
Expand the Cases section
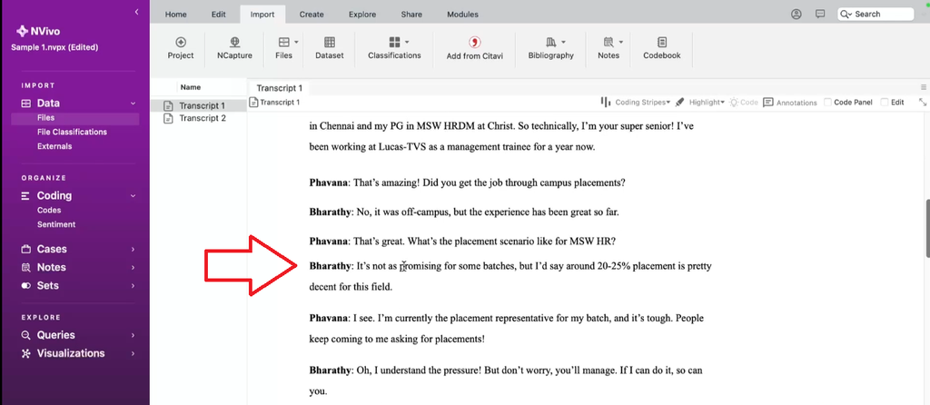pos(133,249)
